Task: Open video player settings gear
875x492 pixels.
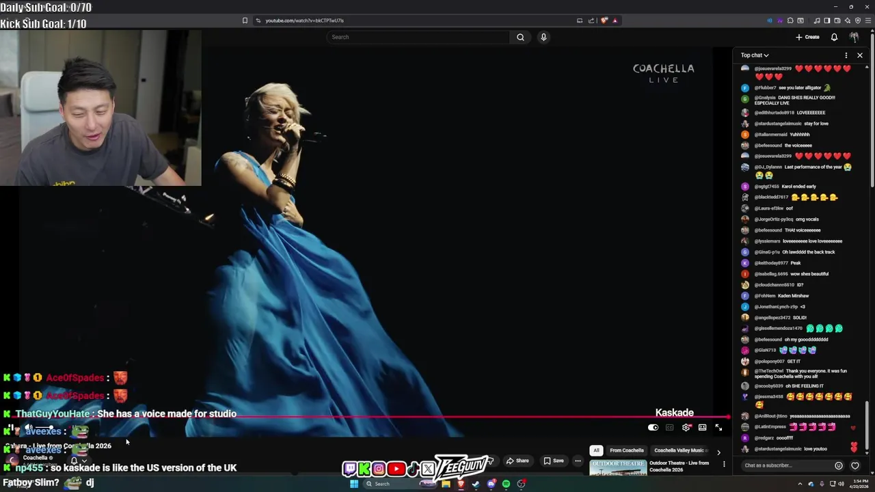Action: (x=686, y=428)
